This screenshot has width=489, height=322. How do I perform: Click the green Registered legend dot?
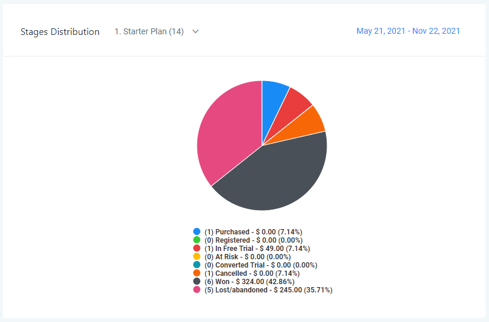pos(197,240)
